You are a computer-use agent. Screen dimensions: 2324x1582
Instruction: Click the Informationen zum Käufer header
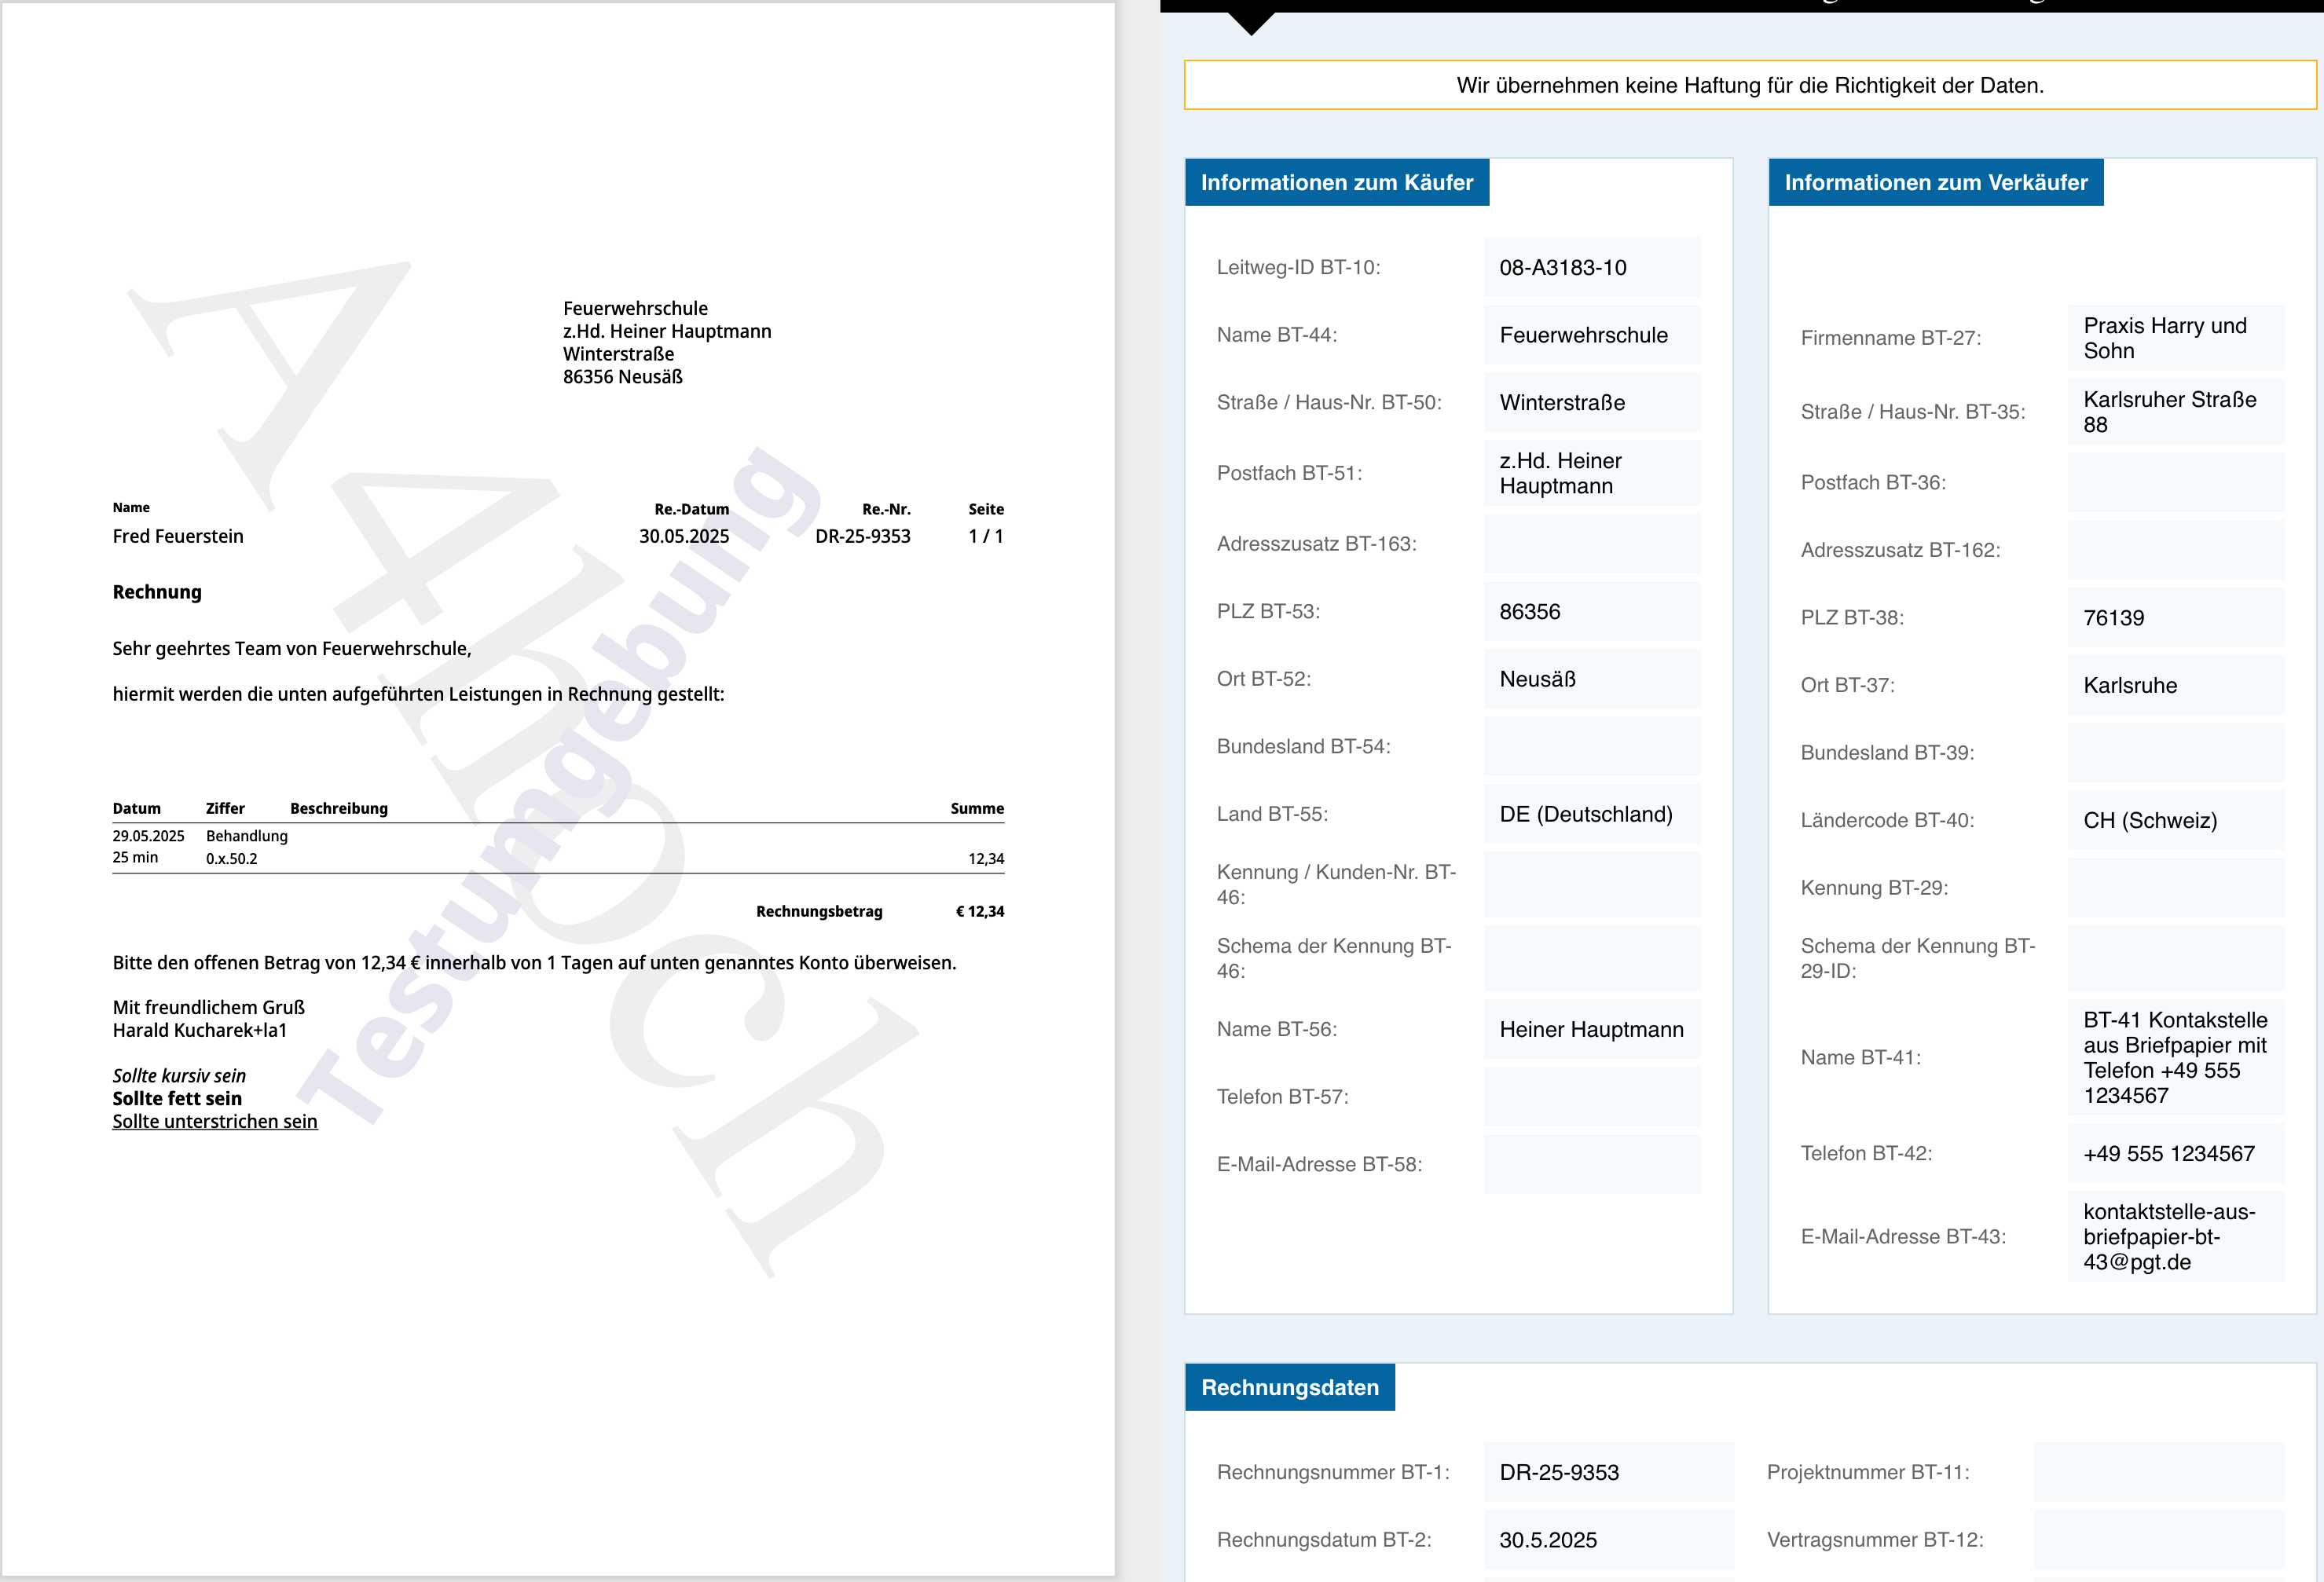pos(1337,182)
